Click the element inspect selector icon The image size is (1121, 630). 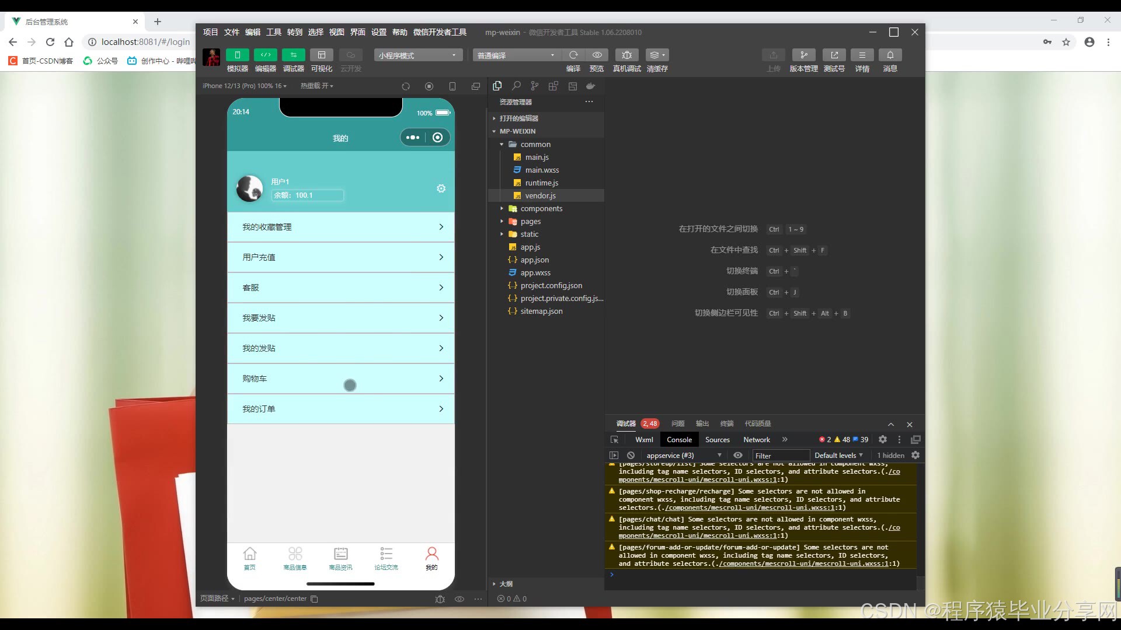(x=614, y=439)
